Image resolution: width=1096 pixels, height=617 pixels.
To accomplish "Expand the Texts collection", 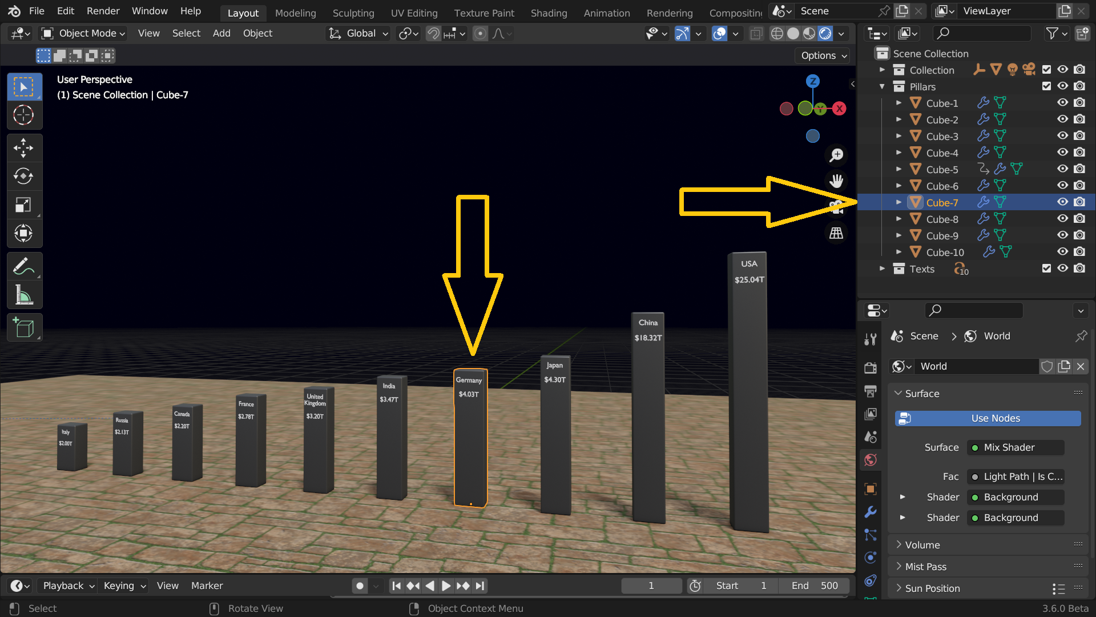I will 882,269.
